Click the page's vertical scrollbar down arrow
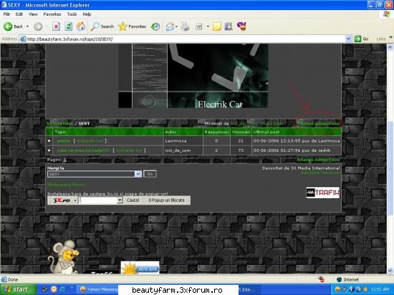 [390, 271]
